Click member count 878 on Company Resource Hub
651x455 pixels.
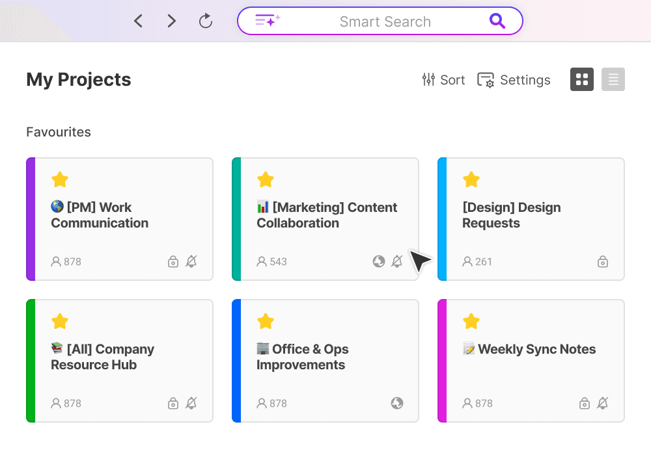coord(66,403)
